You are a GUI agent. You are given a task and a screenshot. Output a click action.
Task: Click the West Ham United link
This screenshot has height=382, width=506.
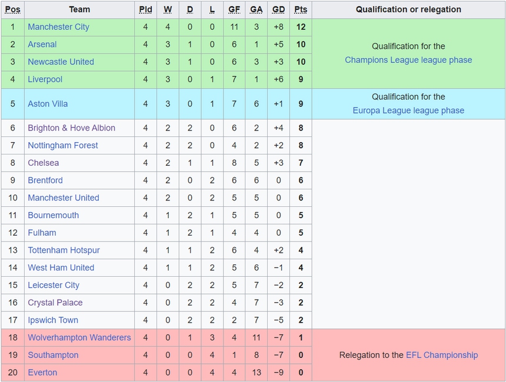pyautogui.click(x=61, y=267)
